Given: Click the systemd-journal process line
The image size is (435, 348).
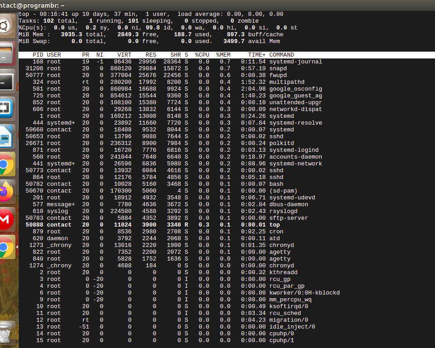Looking at the screenshot, I should coord(181,61).
